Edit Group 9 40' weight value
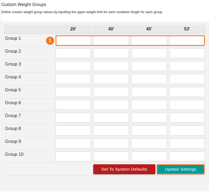The height and width of the screenshot is (192, 209). (111, 143)
